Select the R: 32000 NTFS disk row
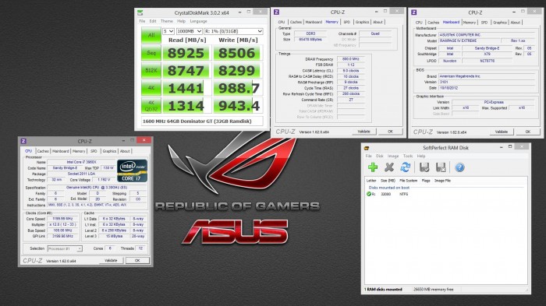This screenshot has width=546, height=306. click(x=445, y=194)
